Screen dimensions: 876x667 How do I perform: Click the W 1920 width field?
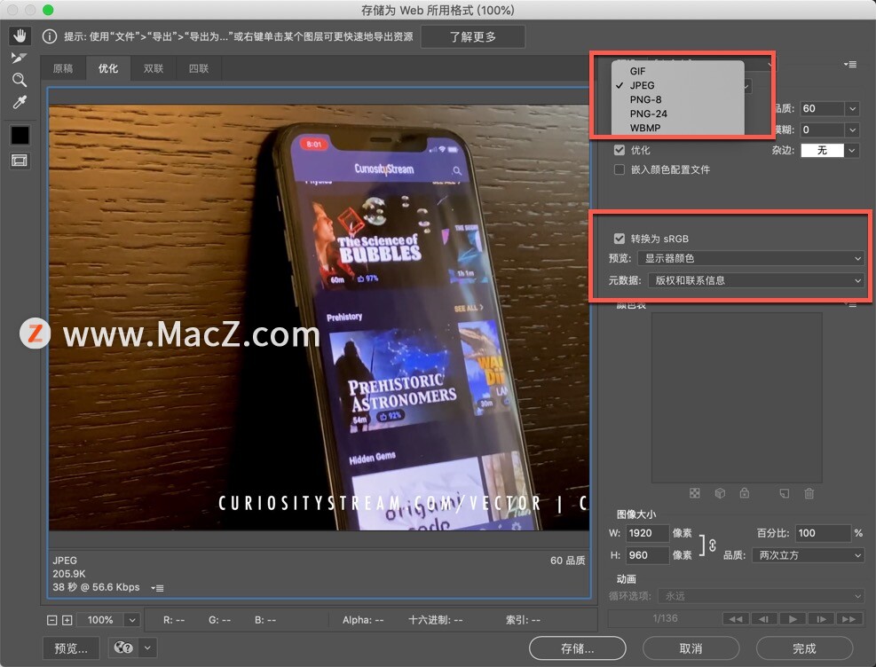click(647, 533)
